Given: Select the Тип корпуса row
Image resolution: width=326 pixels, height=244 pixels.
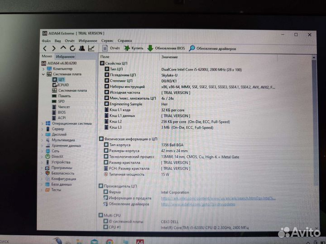Looking at the screenshot, I should pos(144,145).
